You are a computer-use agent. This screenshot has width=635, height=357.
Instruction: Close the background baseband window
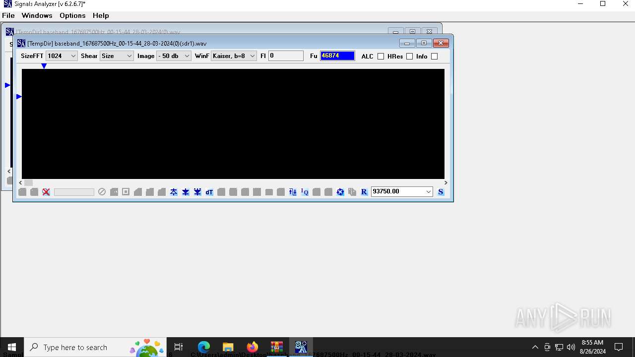point(430,32)
